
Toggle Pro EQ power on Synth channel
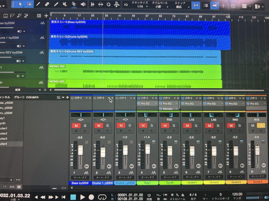click(161, 104)
